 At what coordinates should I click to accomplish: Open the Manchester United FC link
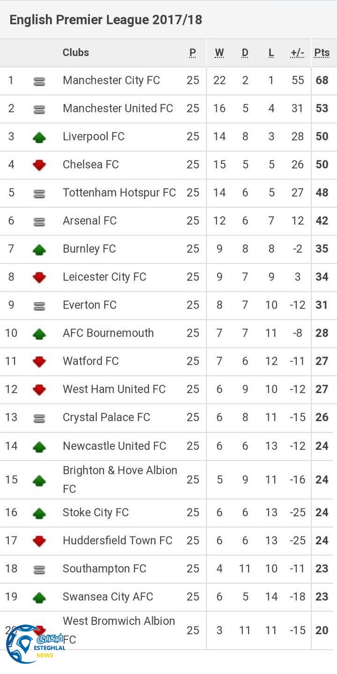tap(118, 108)
